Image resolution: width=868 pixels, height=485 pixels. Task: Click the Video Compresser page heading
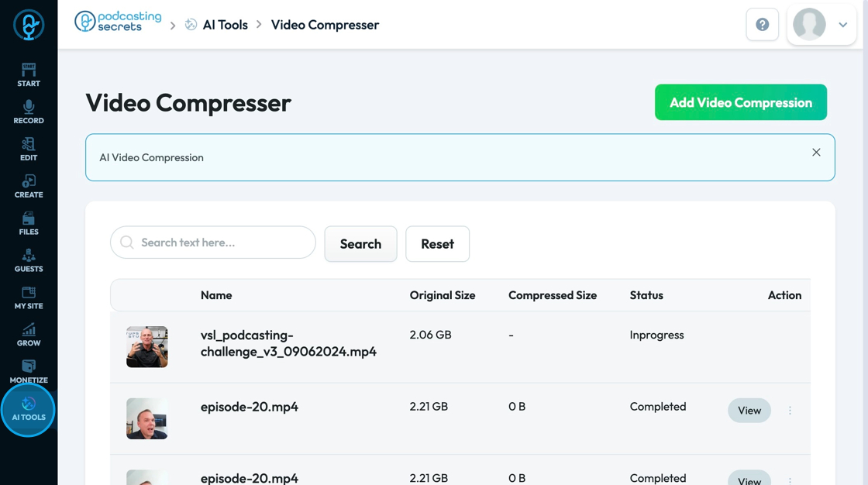[x=188, y=103]
